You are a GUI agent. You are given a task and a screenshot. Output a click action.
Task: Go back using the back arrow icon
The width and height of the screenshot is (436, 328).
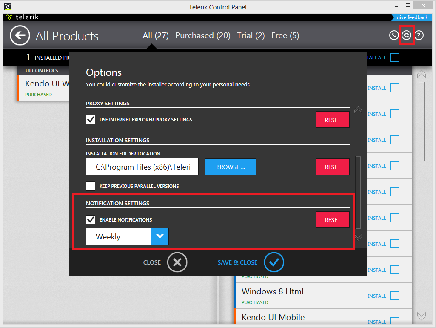pos(20,35)
